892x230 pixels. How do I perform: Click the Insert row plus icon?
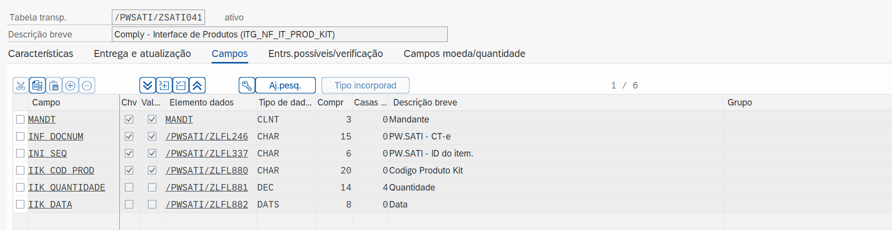[x=71, y=85]
